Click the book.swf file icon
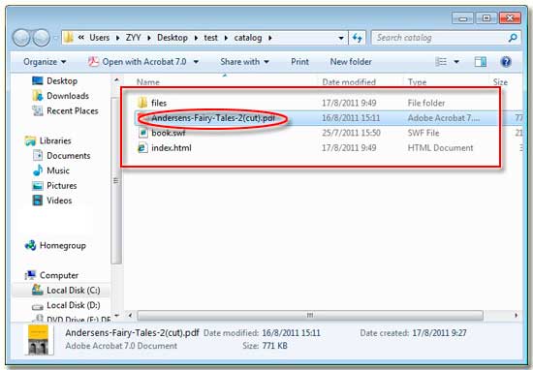This screenshot has width=533, height=370. 143,133
